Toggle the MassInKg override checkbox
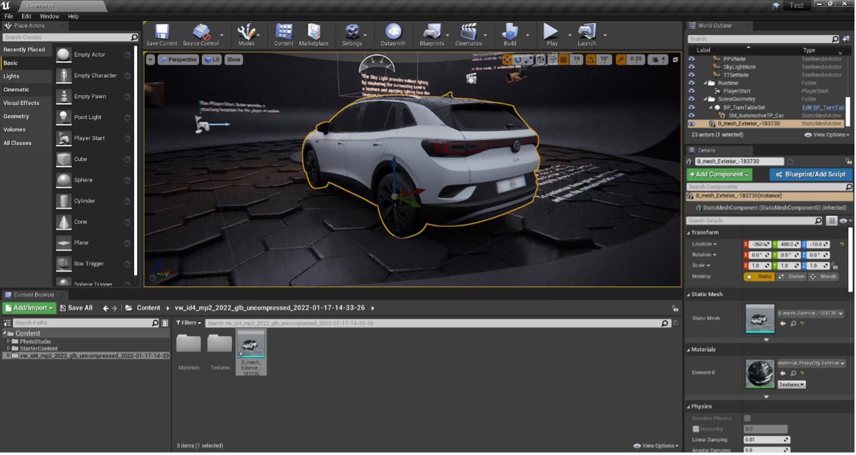Screen dimensions: 856x455 [x=696, y=430]
